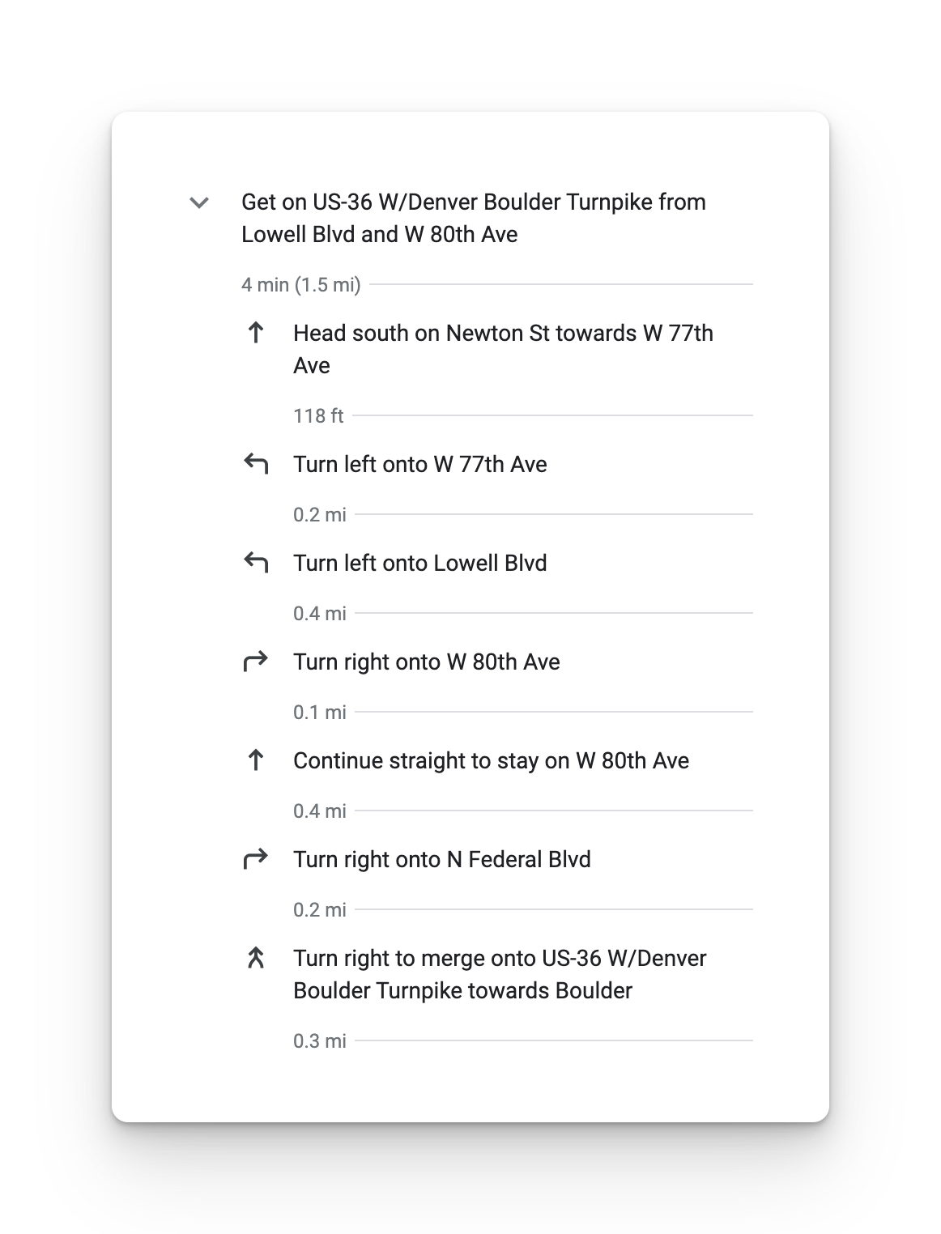
Task: Click the right-turn icon next to N Federal Blvd
Action: [256, 860]
